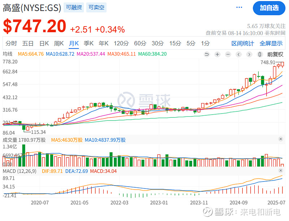Click the MA5:664.76 moving average label
Viewport: 289px width, 221px height.
point(31,54)
